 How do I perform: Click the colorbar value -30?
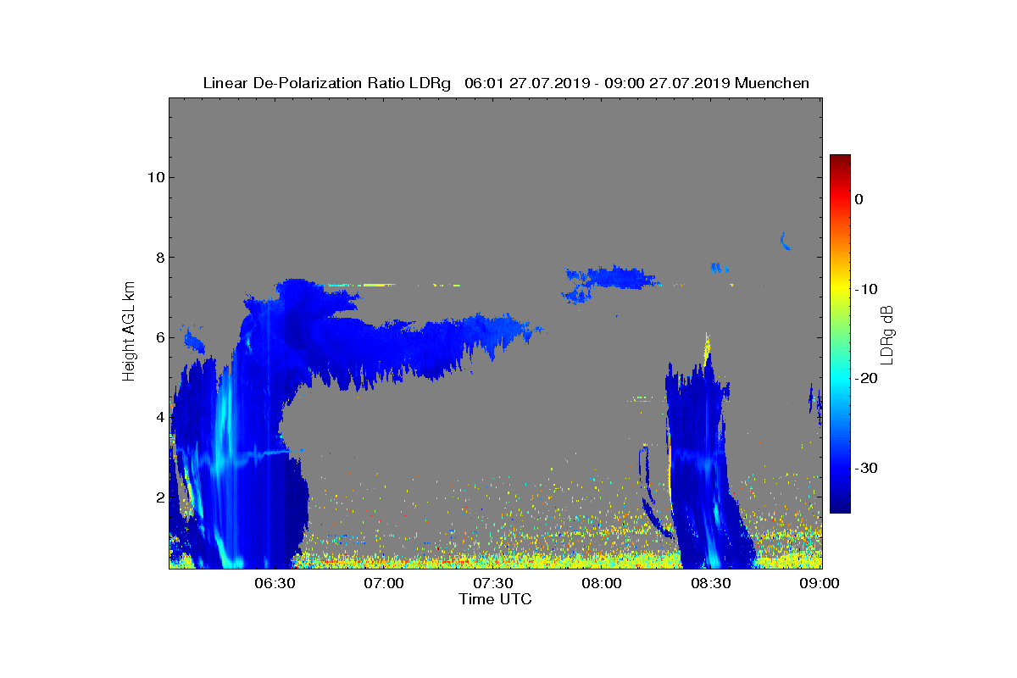[866, 469]
